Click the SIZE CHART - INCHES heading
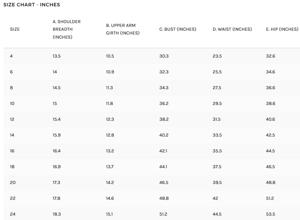 (x=32, y=5)
